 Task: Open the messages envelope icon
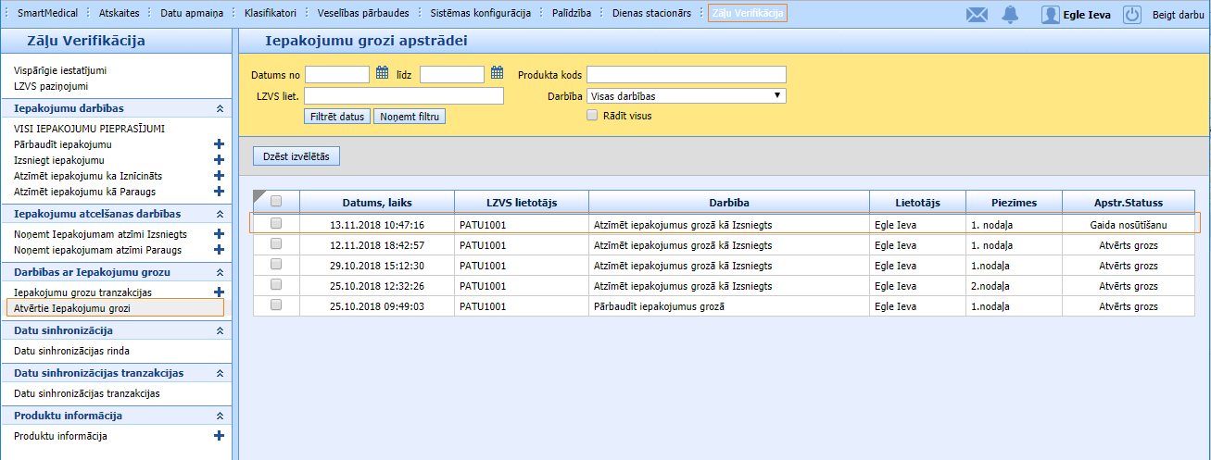pos(977,15)
